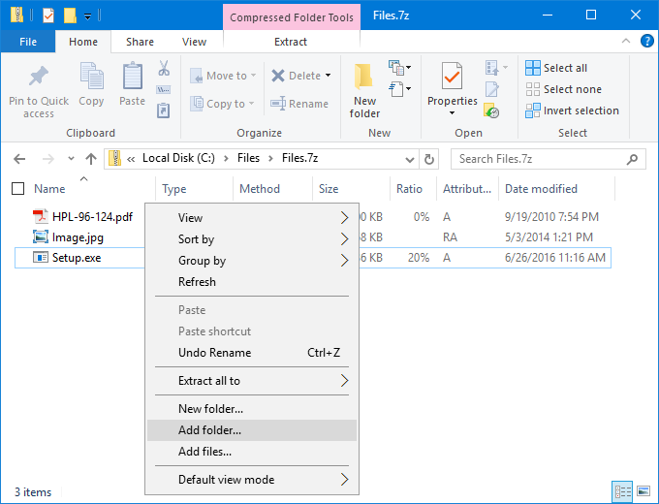Choose Add folder... from context menu
Viewport: 659px width, 504px height.
click(x=252, y=430)
